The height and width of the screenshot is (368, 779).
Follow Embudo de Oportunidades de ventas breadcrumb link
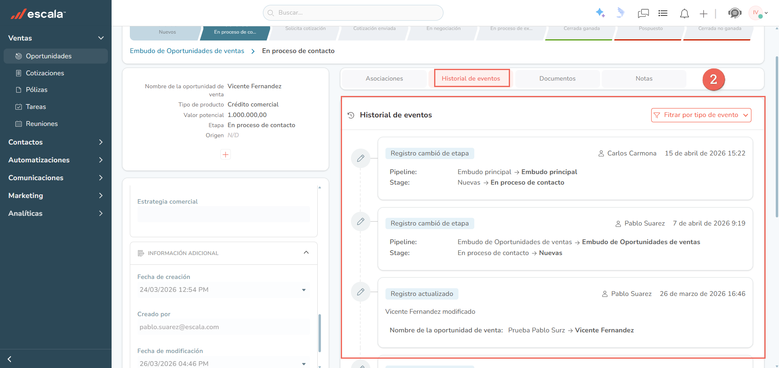click(187, 51)
